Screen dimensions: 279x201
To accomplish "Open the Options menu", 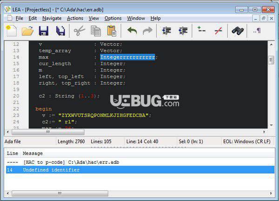I will (113, 18).
